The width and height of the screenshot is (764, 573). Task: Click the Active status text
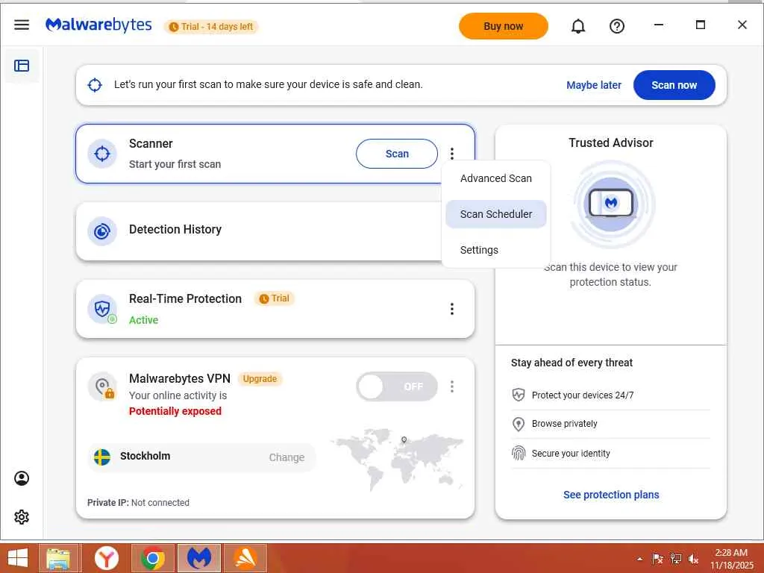(x=143, y=320)
